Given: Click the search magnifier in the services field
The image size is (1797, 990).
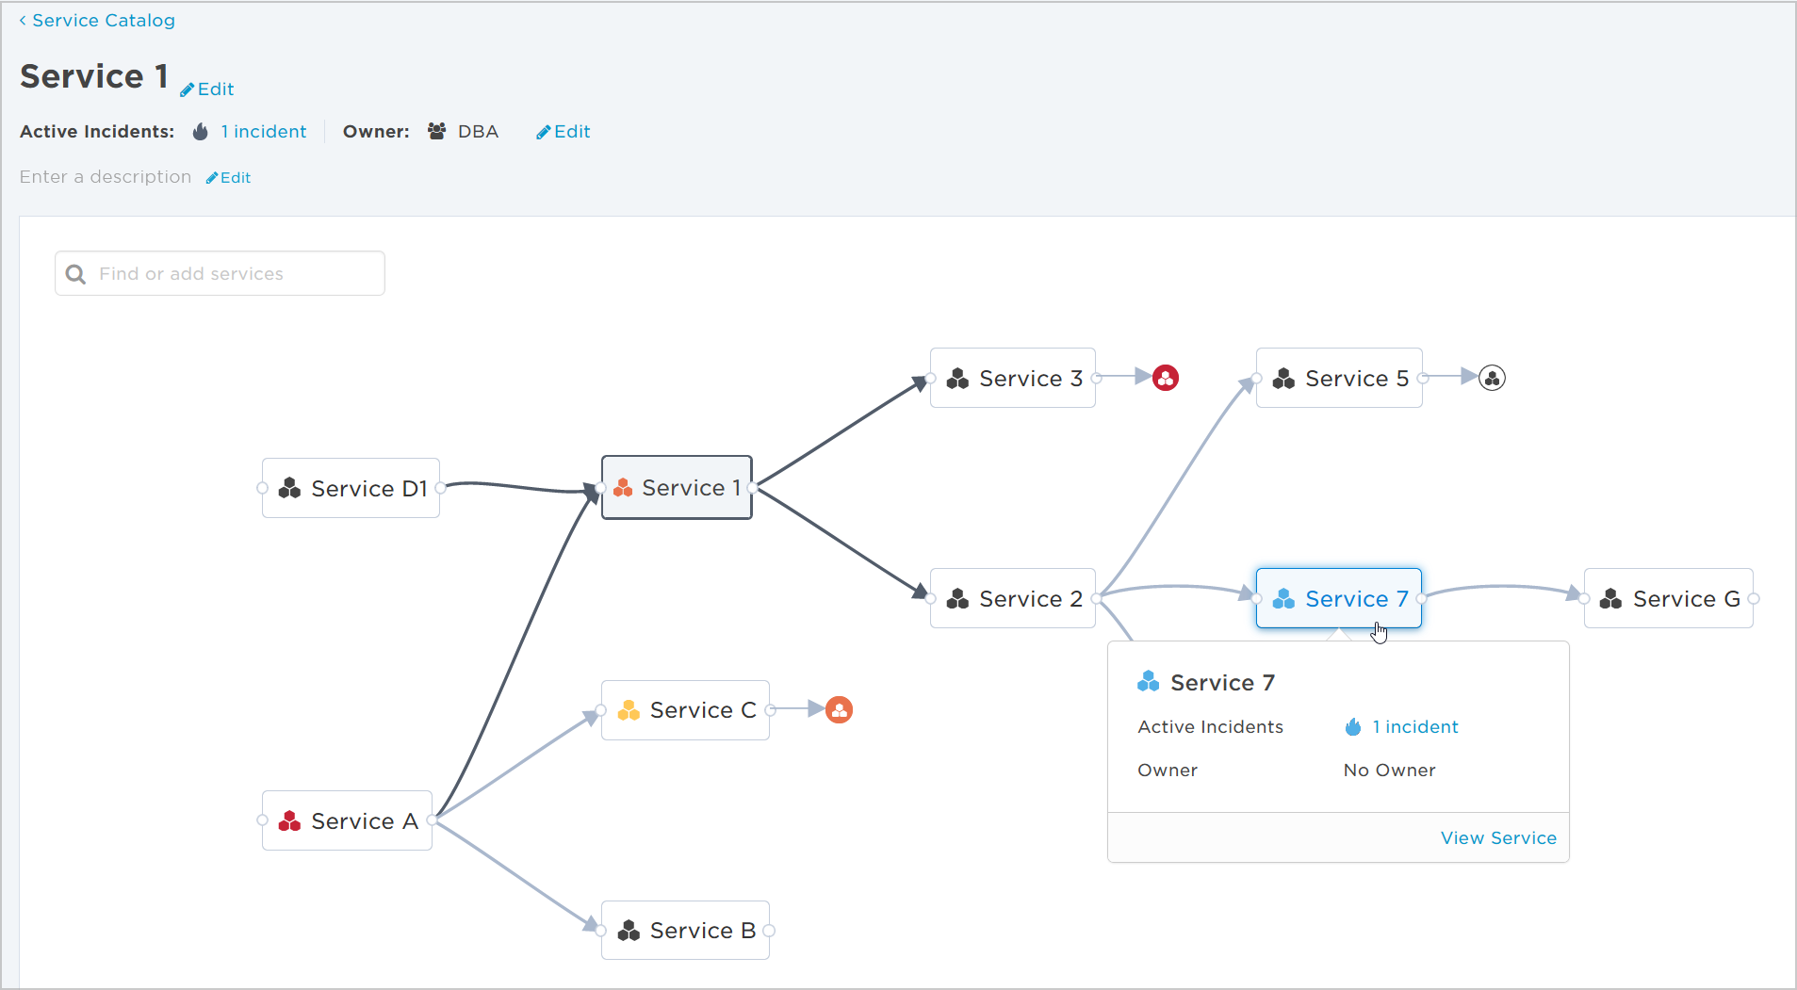Looking at the screenshot, I should [75, 273].
